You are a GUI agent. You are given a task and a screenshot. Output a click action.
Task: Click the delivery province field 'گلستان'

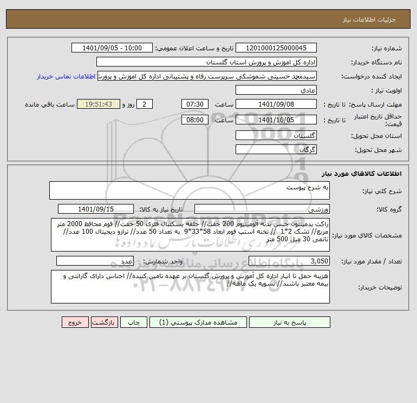pyautogui.click(x=276, y=135)
